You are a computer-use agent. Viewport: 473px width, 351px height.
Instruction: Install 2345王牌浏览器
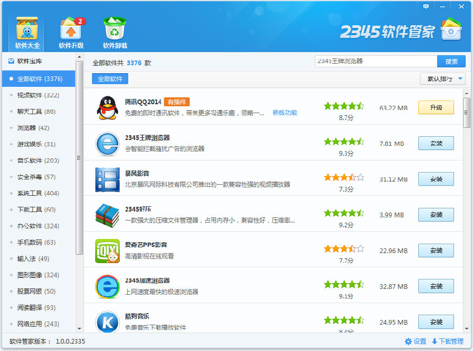(x=436, y=143)
